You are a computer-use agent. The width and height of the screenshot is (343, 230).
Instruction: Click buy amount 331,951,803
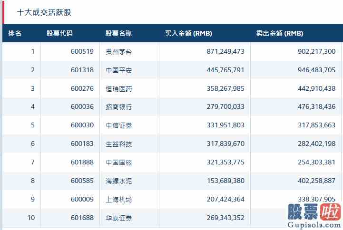click(225, 125)
